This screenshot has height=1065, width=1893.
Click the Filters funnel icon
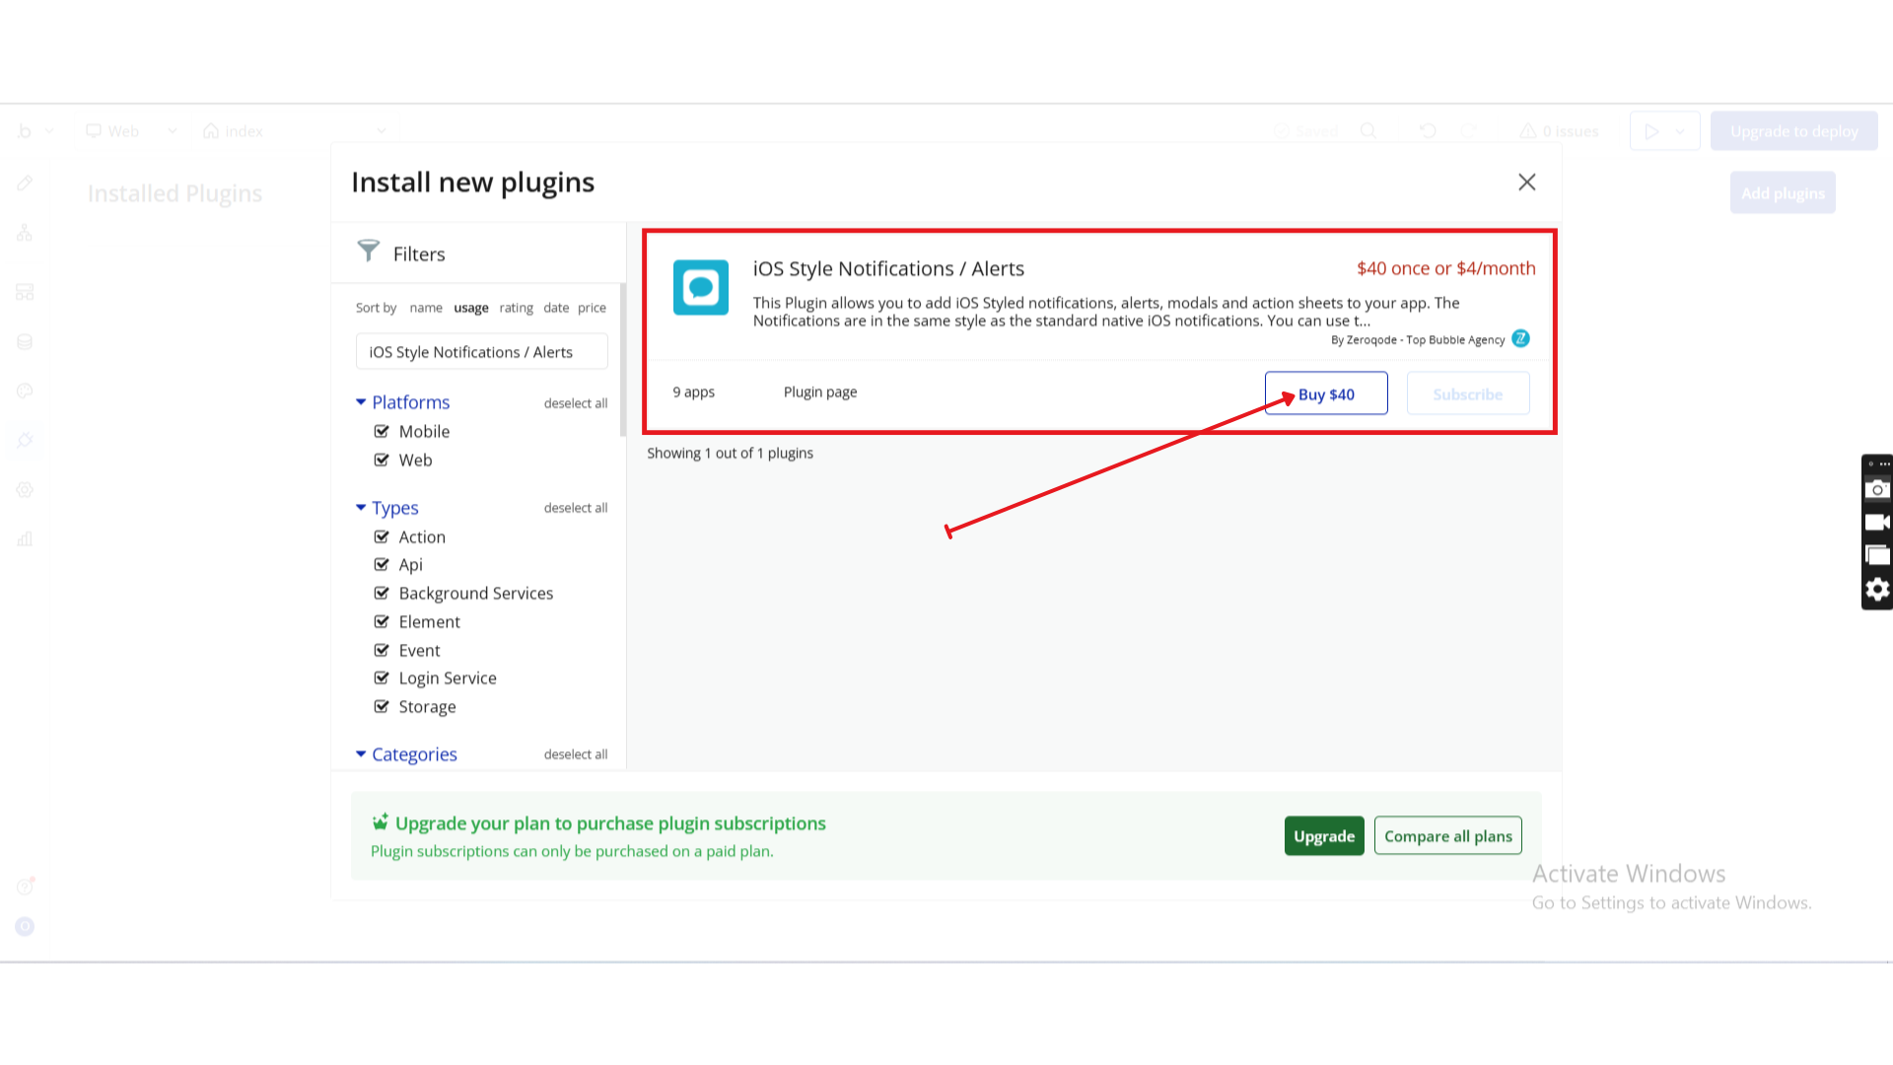(368, 251)
